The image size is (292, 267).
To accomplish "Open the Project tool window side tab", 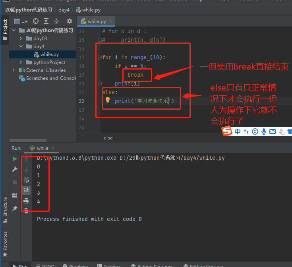I will point(5,30).
